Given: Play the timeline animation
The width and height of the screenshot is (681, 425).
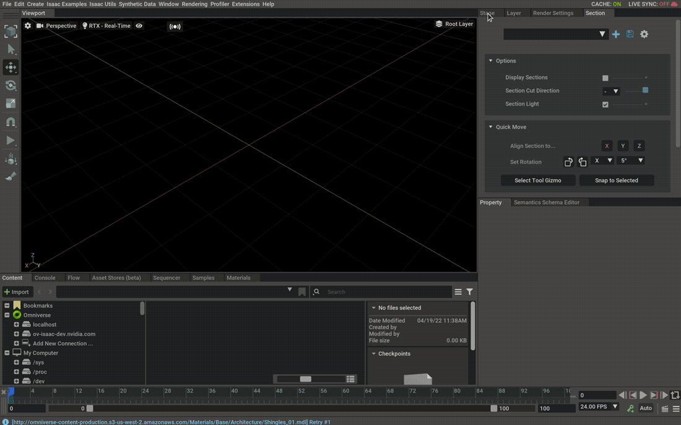Looking at the screenshot, I should pos(643,395).
